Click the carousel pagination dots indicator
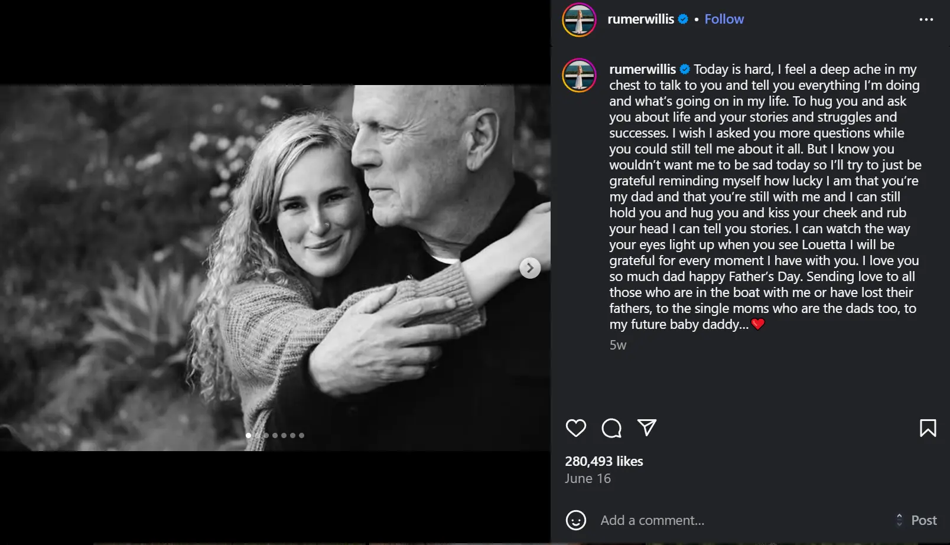950x545 pixels. point(275,435)
